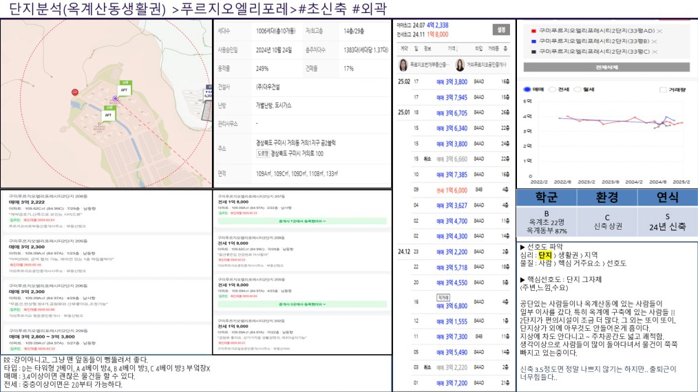Click the 도로명 address badge
The height and width of the screenshot is (392, 698).
point(263,153)
